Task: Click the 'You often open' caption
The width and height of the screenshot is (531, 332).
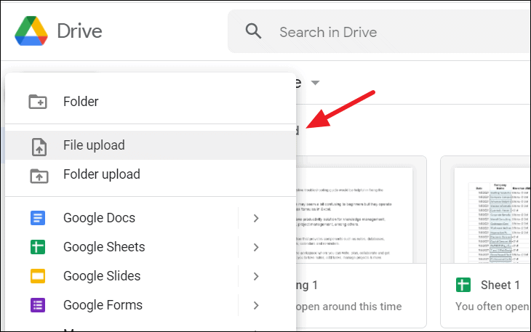Action: pyautogui.click(x=492, y=307)
